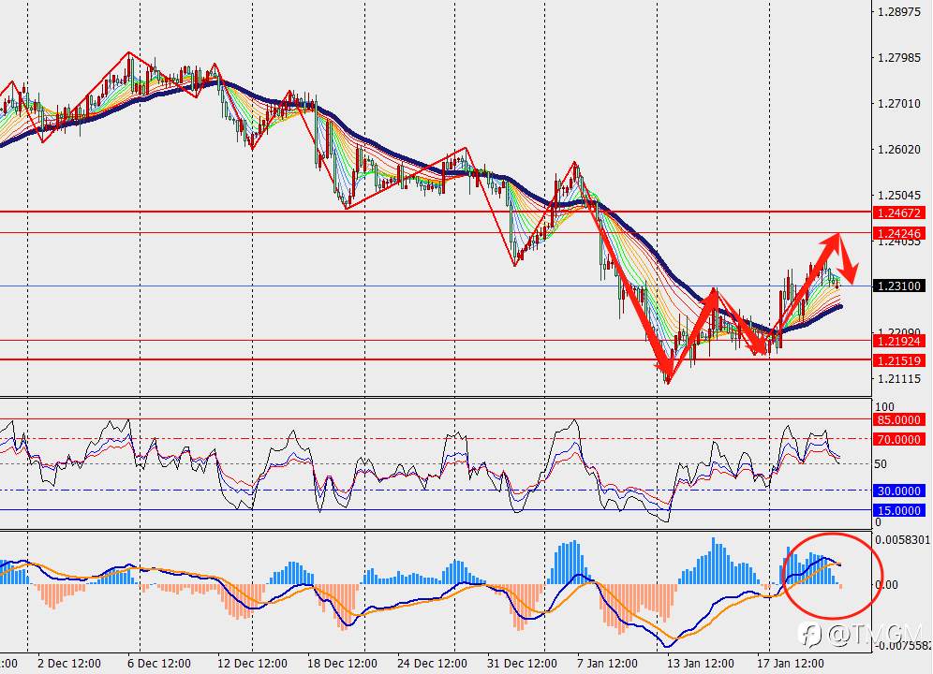Click the 24 Dec 12:00 time label

click(x=432, y=664)
